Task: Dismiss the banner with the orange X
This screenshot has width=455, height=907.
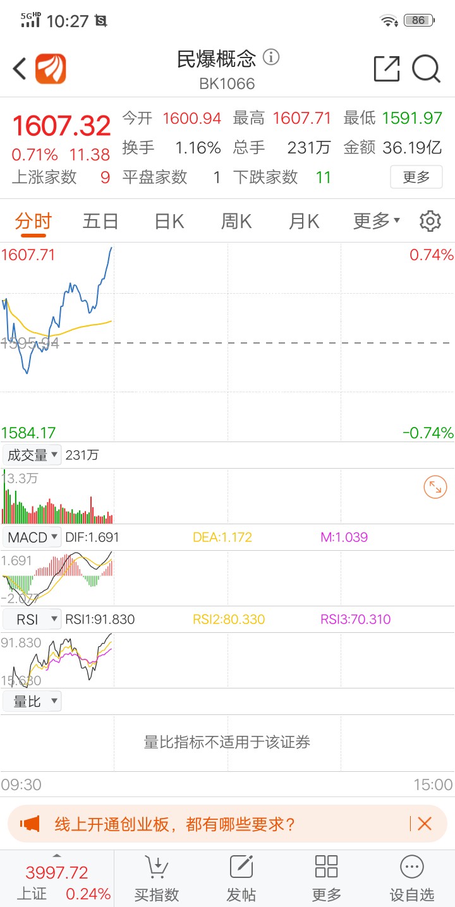Action: click(425, 824)
